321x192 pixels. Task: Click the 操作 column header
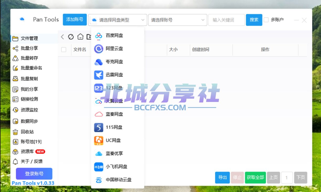[x=265, y=50]
